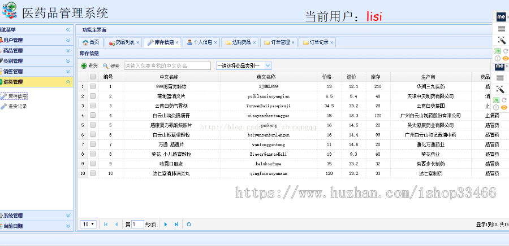Click the wrench icon beside 进货记录
The image size is (509, 246).
(x=3, y=106)
